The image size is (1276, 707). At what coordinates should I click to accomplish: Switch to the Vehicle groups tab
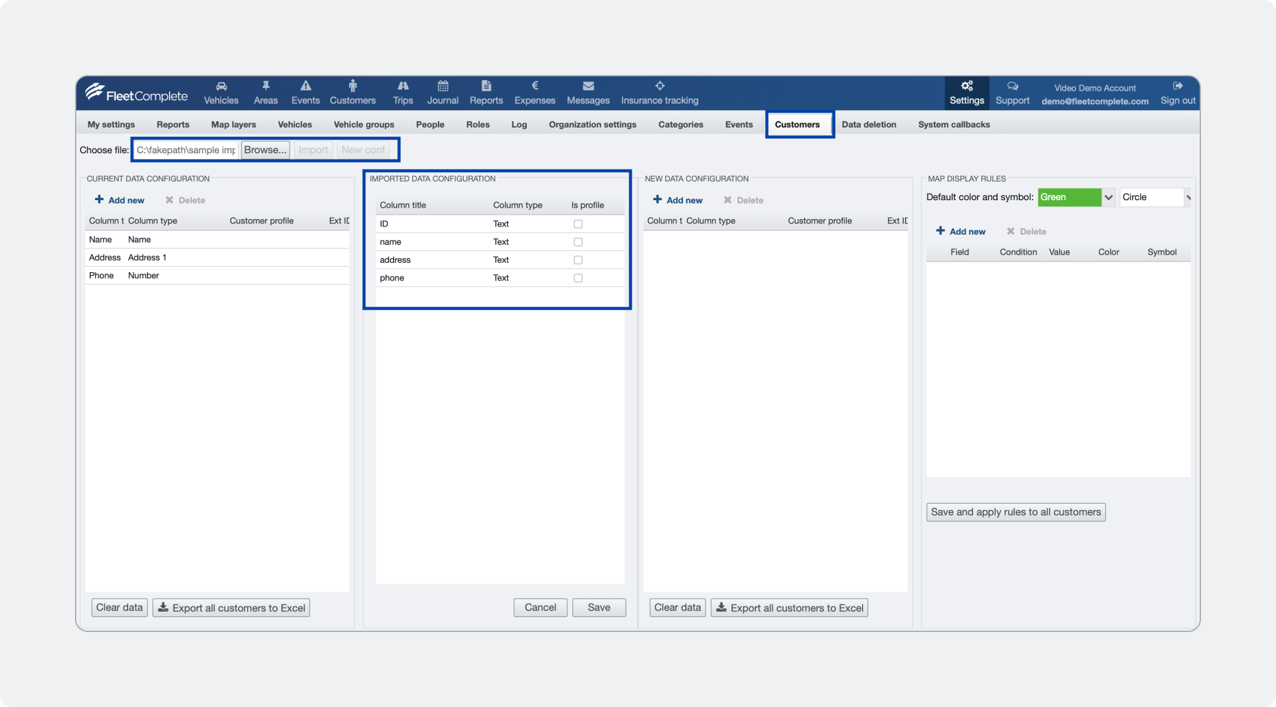click(x=364, y=125)
